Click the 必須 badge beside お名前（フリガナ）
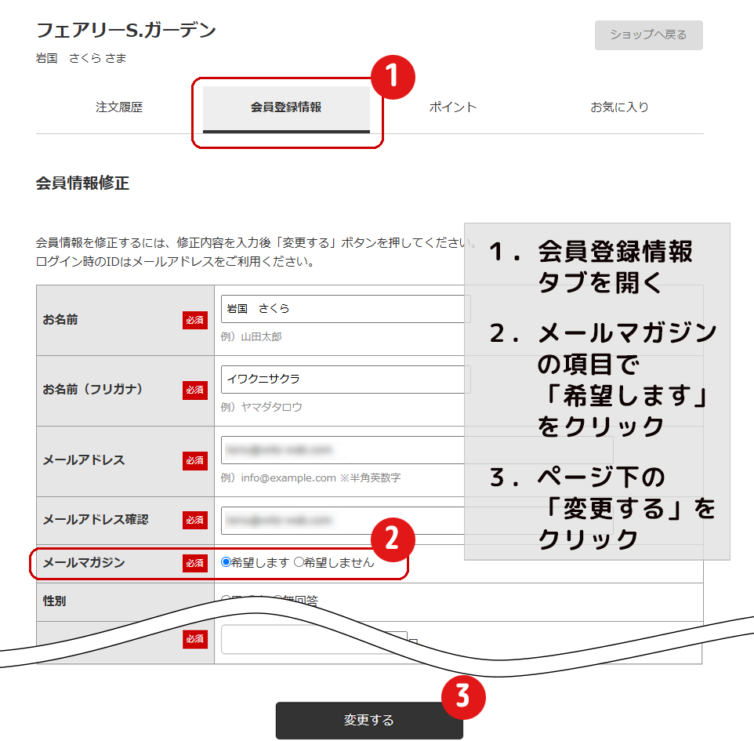 pyautogui.click(x=195, y=390)
